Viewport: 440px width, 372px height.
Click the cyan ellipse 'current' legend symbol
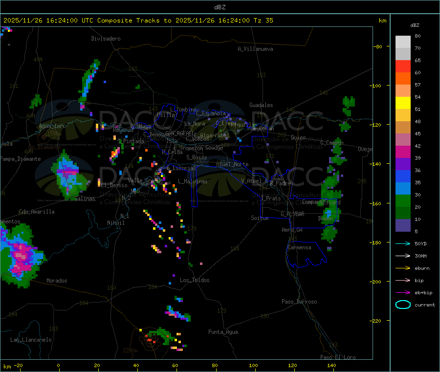click(403, 305)
